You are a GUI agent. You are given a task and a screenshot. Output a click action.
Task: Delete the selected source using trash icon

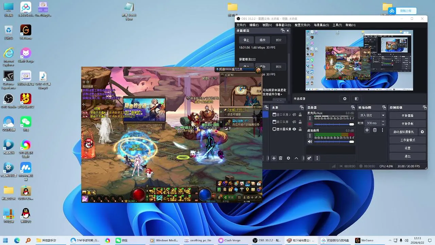click(x=281, y=158)
